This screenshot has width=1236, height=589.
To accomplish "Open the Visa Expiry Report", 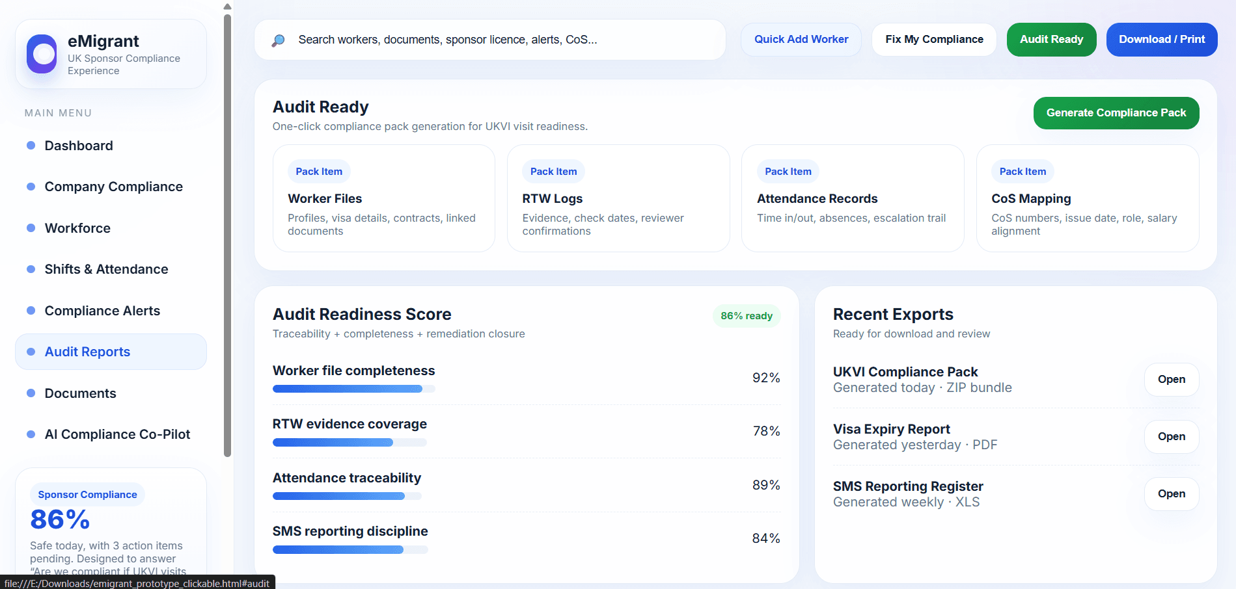I will [1171, 436].
